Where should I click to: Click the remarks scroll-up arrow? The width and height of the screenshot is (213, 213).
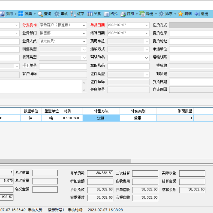84,83
